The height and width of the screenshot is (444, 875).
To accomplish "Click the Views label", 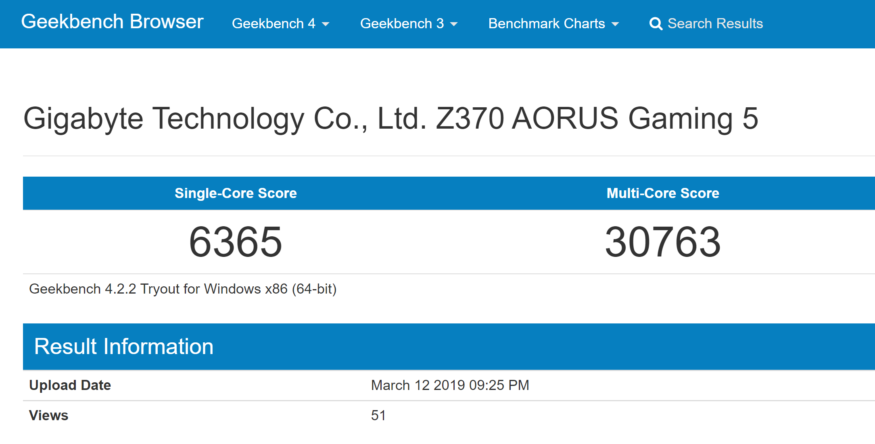I will click(48, 415).
